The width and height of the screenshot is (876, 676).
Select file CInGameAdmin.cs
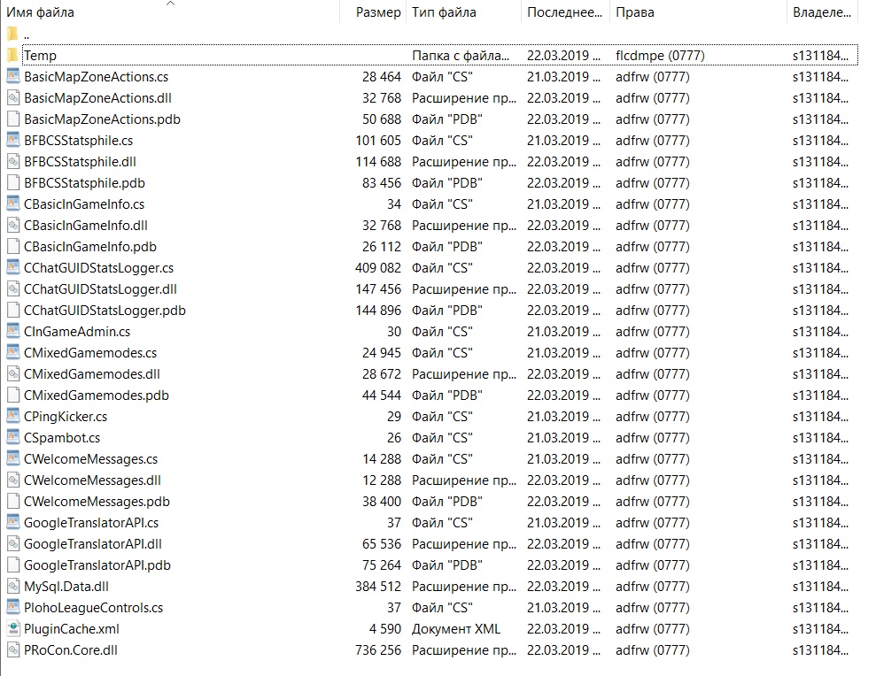[77, 332]
